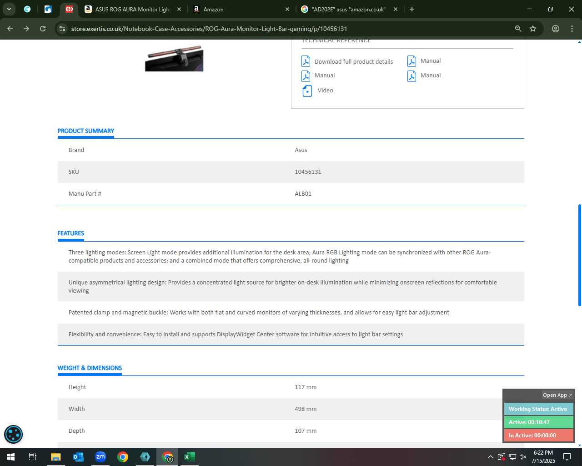Open Outlook from taskbar

point(78,457)
